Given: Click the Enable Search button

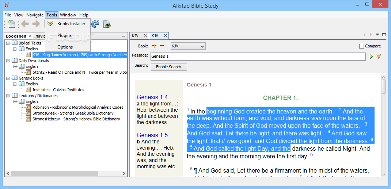Looking at the screenshot, I should point(168,67).
